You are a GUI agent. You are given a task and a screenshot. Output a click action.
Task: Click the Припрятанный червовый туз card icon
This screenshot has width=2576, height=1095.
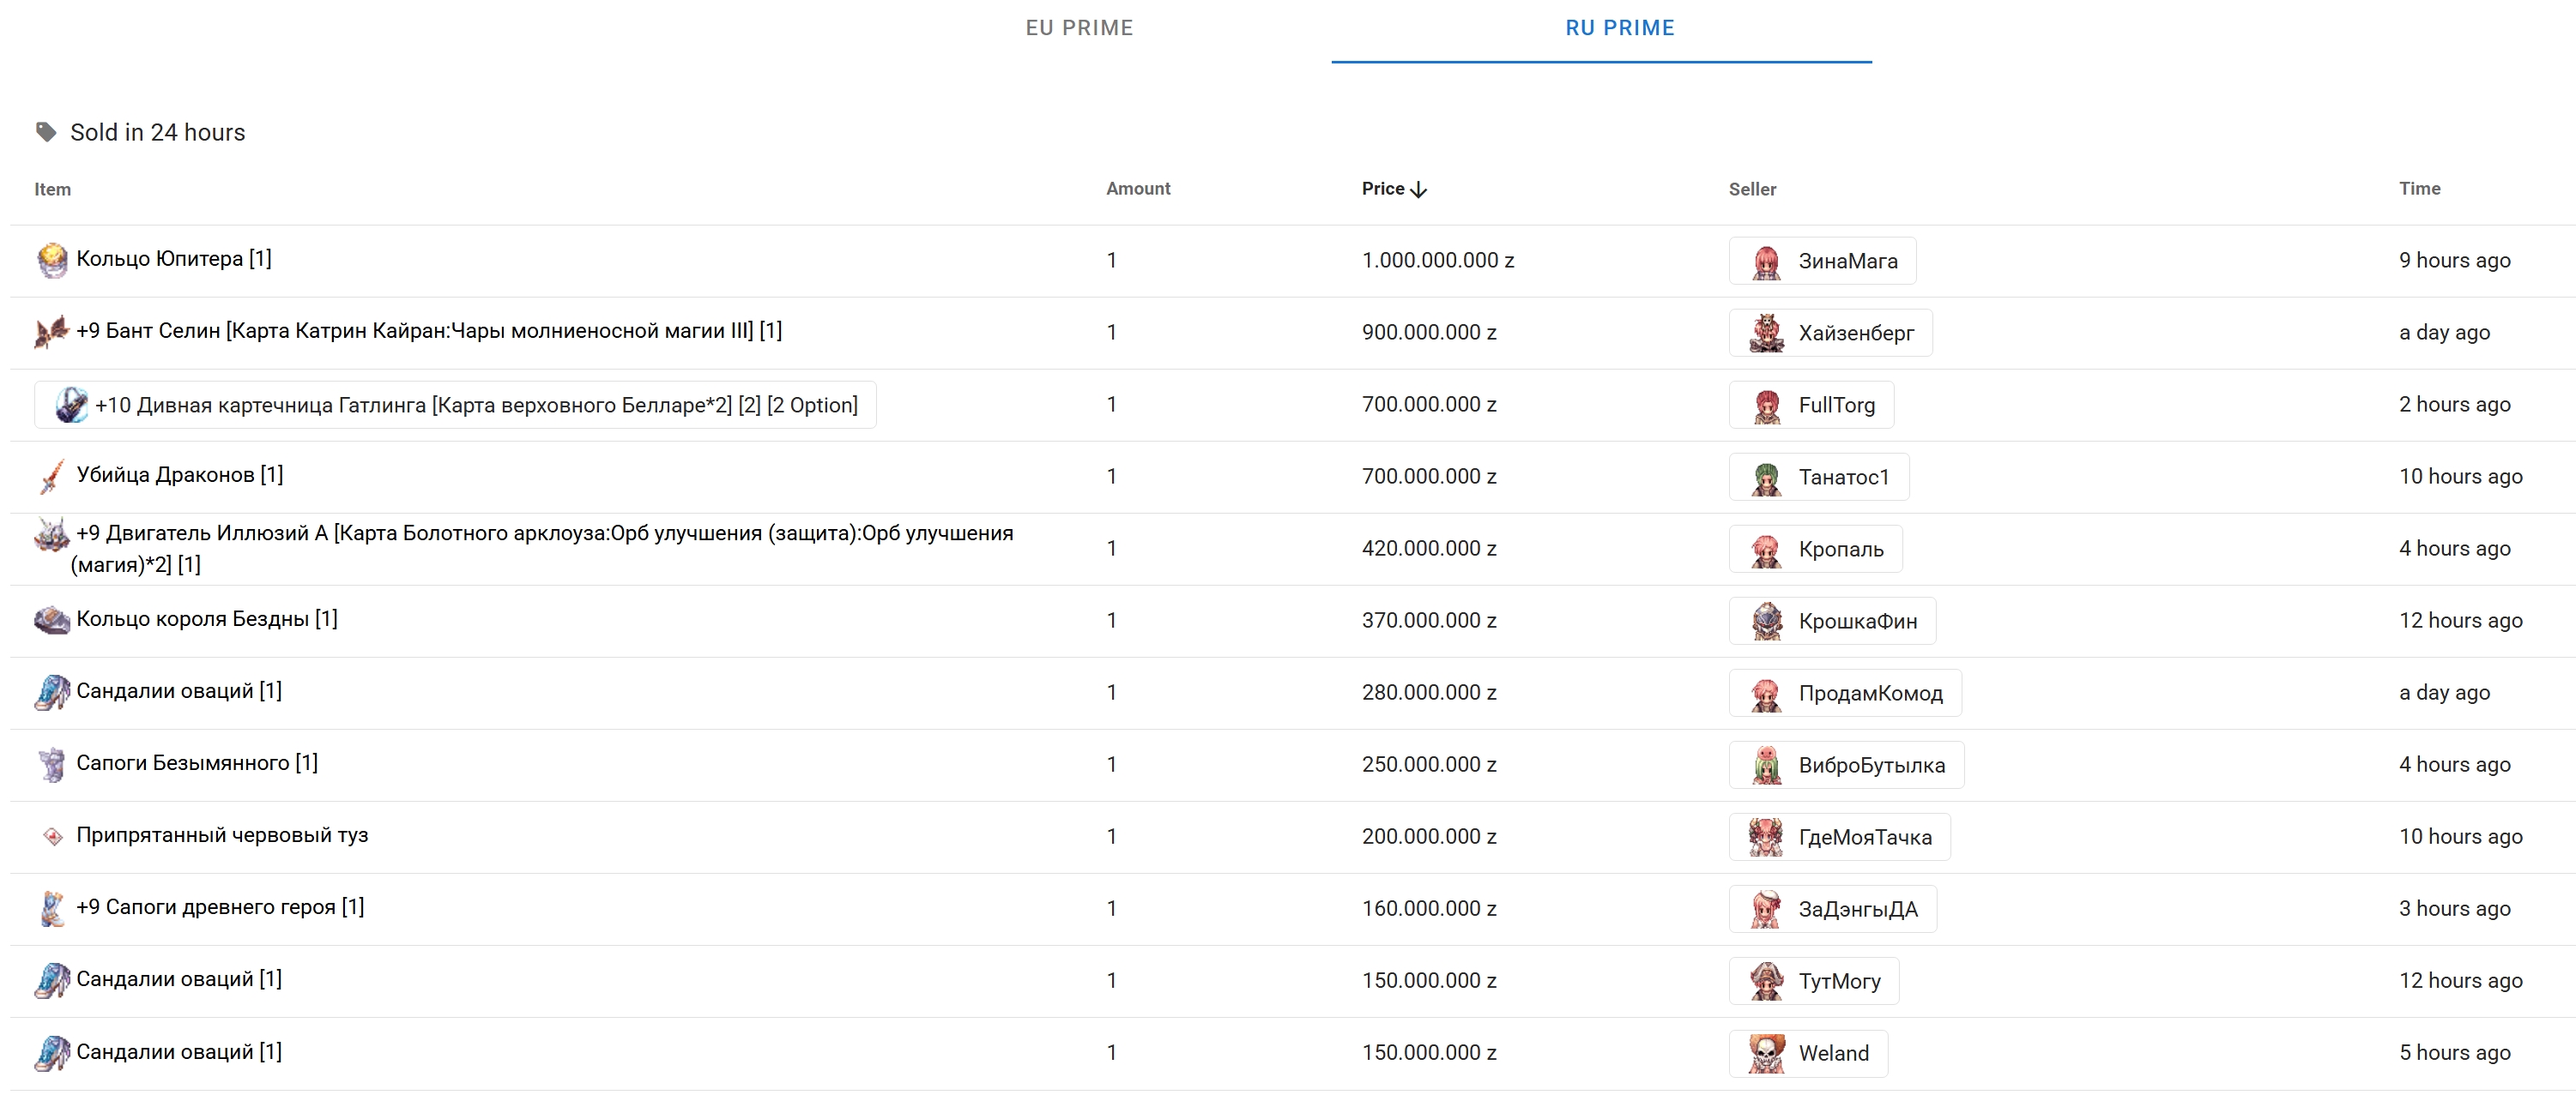(52, 836)
